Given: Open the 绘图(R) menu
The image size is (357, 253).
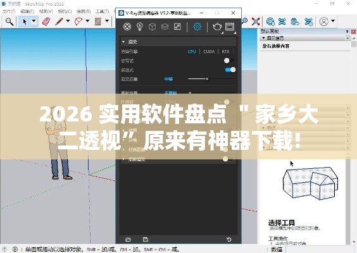Looking at the screenshot, I should pyautogui.click(x=84, y=11).
